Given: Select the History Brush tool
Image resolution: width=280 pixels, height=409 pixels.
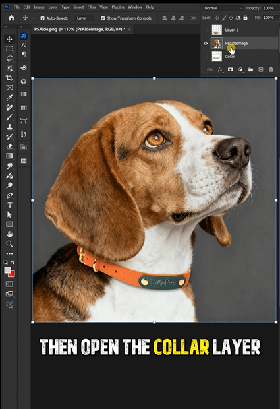Looking at the screenshot, I should pos(9,137).
